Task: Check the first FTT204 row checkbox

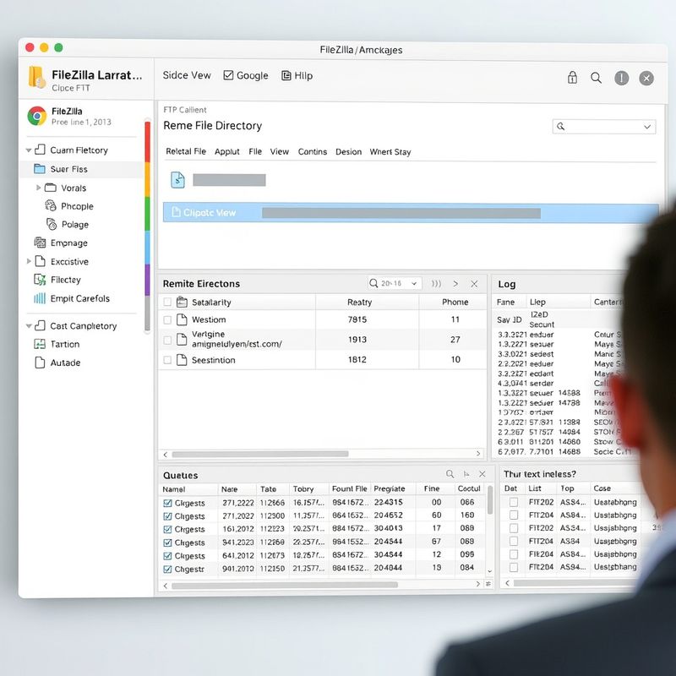Action: click(514, 515)
